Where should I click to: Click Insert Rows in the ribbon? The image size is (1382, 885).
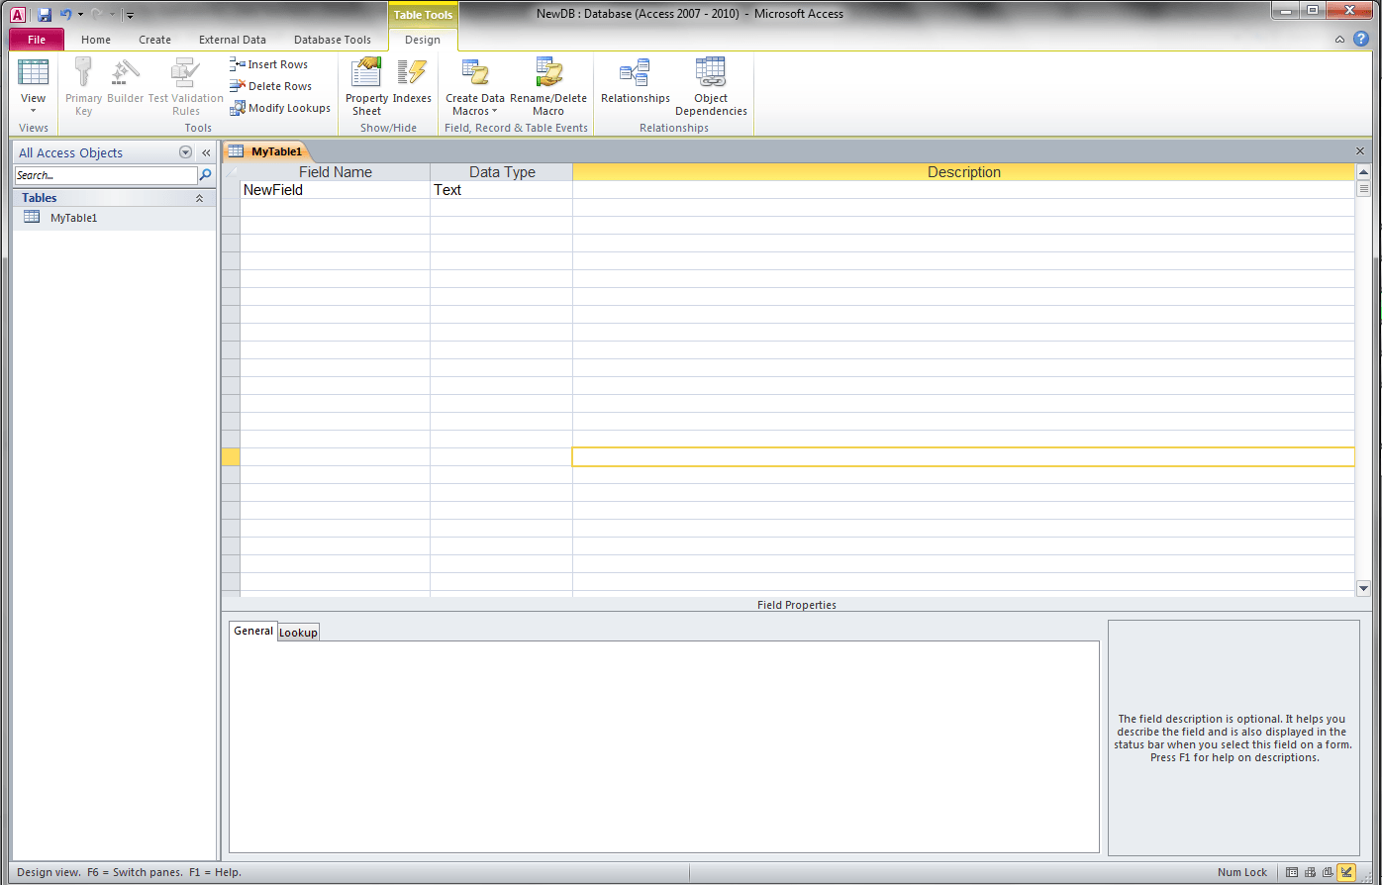point(269,64)
